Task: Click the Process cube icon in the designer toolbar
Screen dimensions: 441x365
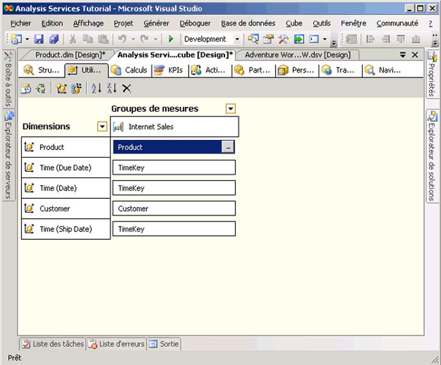Action: click(26, 88)
